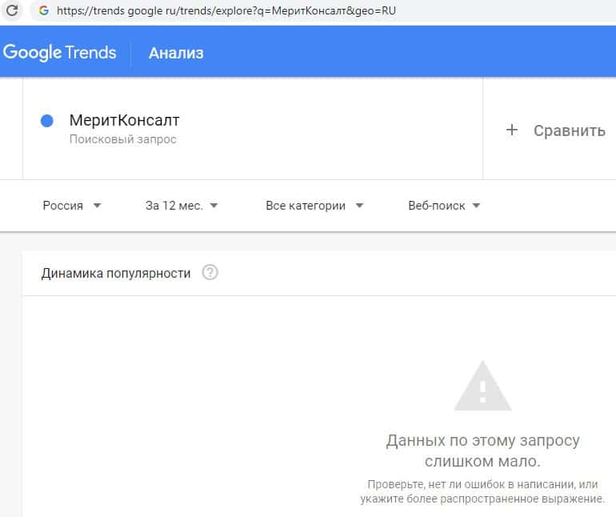Select the Анализ header item
The width and height of the screenshot is (616, 517).
176,53
